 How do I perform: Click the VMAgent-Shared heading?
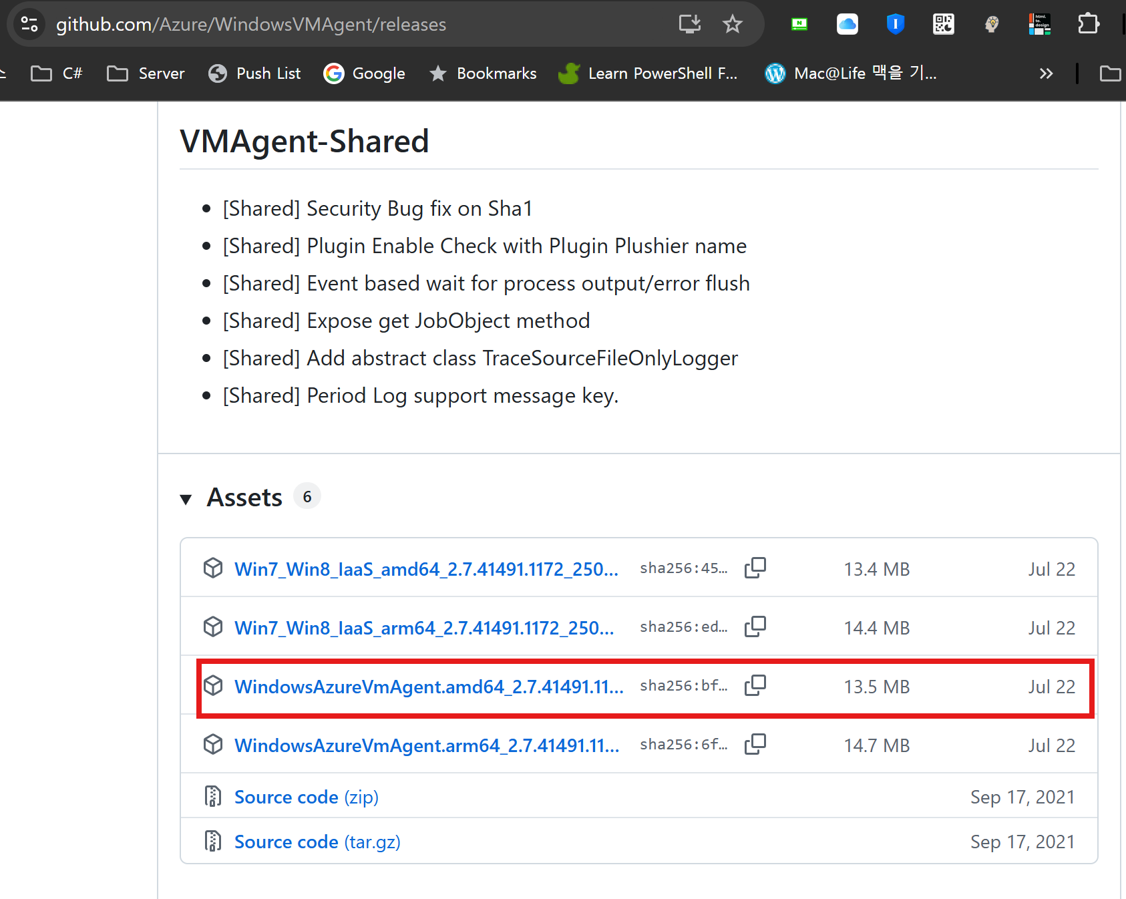(x=305, y=142)
